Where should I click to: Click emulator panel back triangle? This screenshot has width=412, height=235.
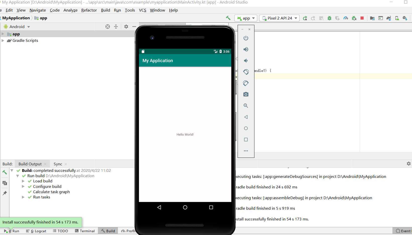click(246, 117)
